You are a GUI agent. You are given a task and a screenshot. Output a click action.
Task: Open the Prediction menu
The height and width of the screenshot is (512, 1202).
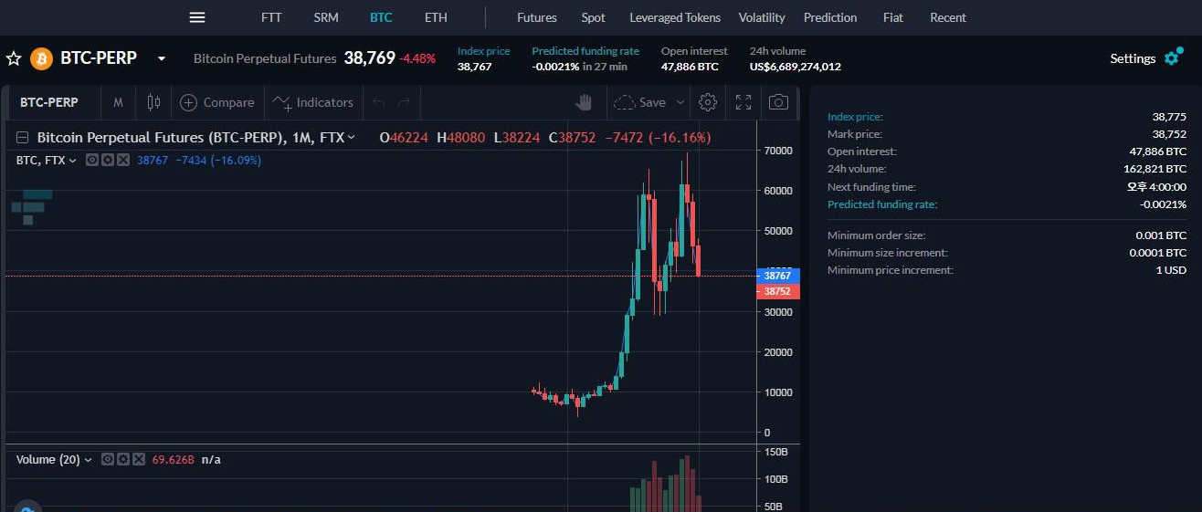(x=830, y=17)
